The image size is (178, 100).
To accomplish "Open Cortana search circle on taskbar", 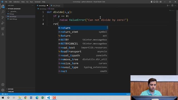I will click(x=8, y=97).
